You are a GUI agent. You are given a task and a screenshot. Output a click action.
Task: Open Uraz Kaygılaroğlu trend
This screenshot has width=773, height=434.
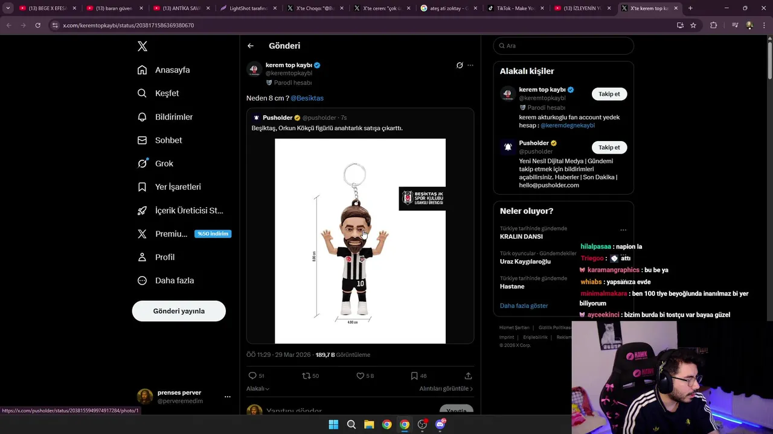525,262
